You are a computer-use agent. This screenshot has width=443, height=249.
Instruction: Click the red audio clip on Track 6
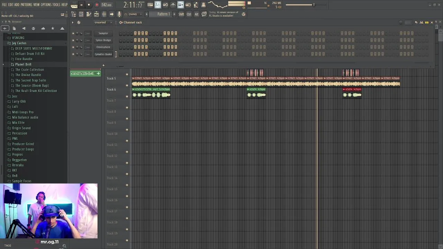point(352,93)
